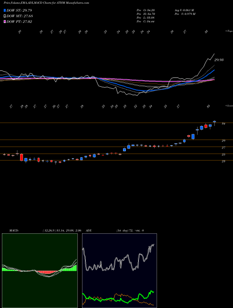Click the 'ADX' panel heading
Screen dimensions: 233x308
pyautogui.click(x=89, y=231)
